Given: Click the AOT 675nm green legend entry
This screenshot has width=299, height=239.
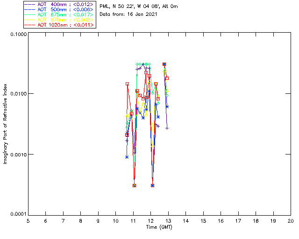Looking at the screenshot, I should coord(59,14).
